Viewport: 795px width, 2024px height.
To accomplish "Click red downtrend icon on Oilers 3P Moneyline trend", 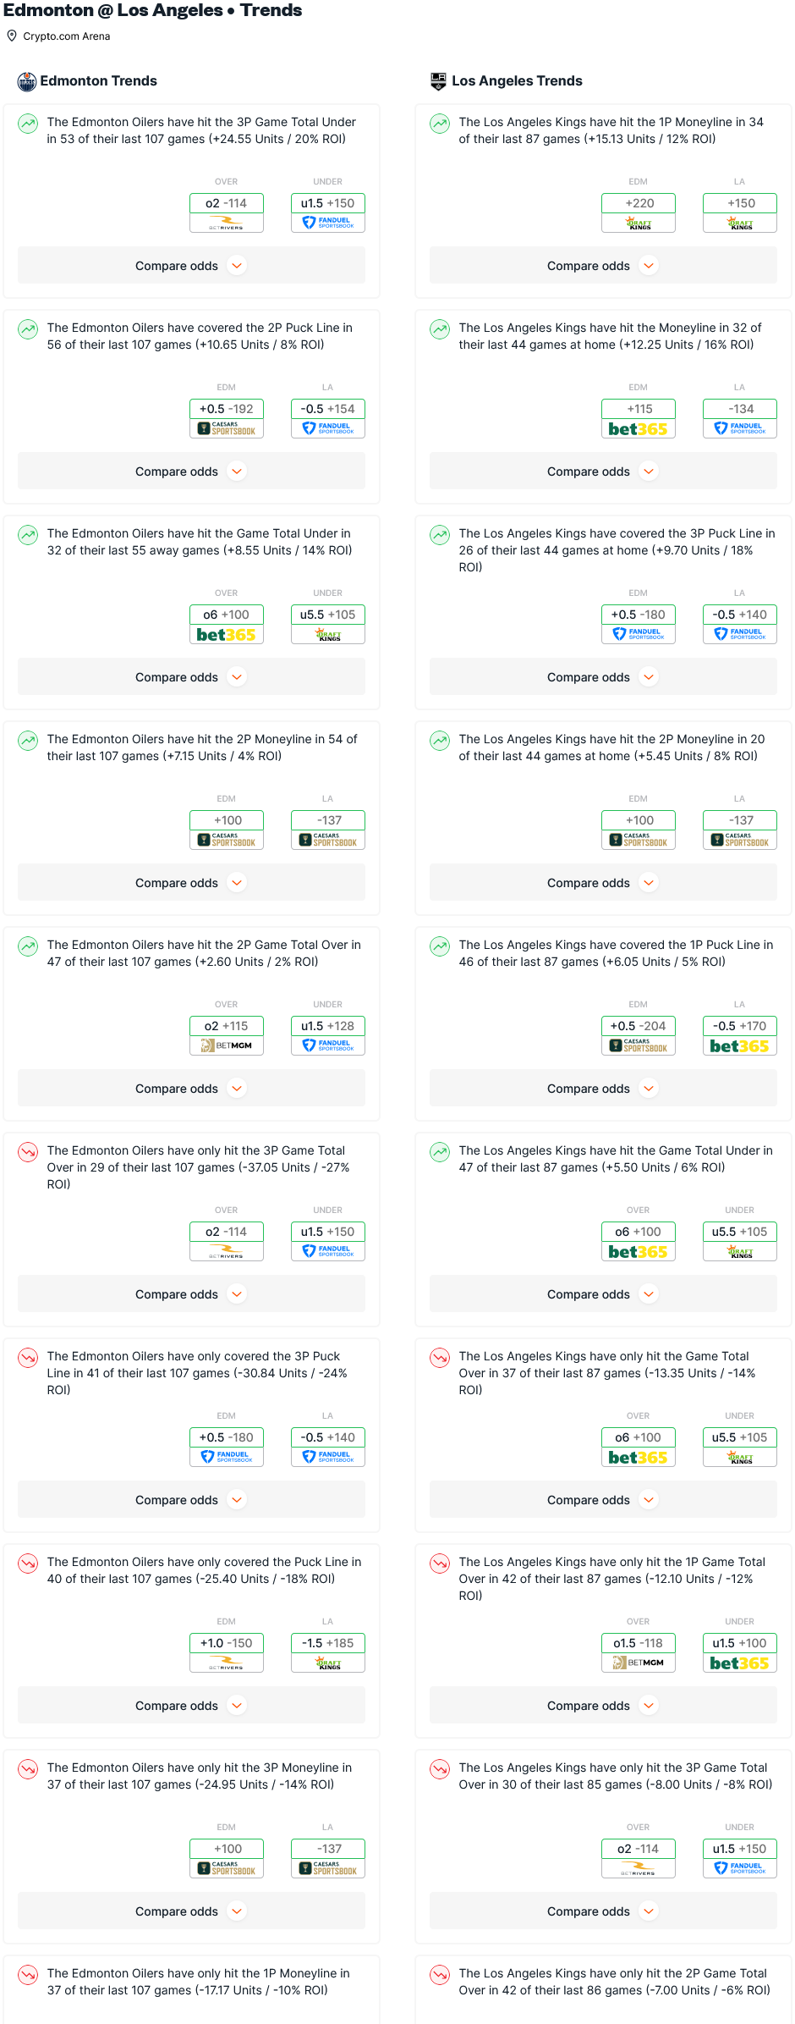I will (x=28, y=1769).
